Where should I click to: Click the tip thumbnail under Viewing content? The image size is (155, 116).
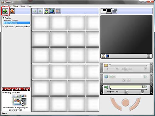[x=20, y=100]
